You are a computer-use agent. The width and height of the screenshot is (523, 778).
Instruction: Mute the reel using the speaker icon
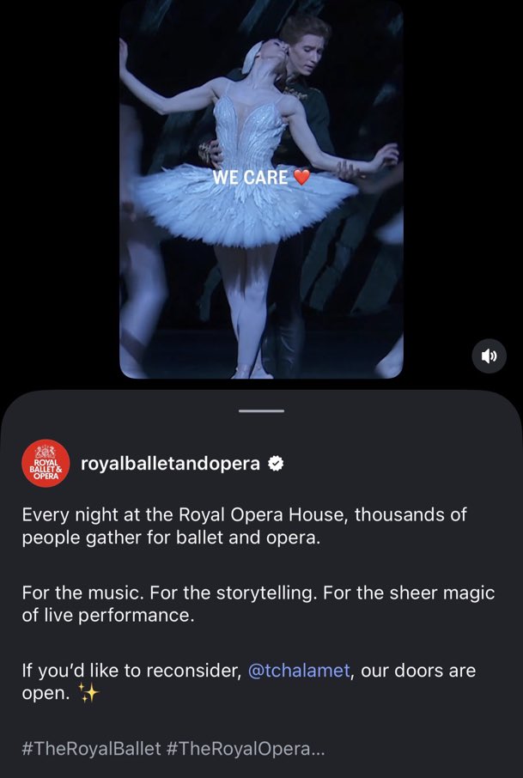[489, 356]
